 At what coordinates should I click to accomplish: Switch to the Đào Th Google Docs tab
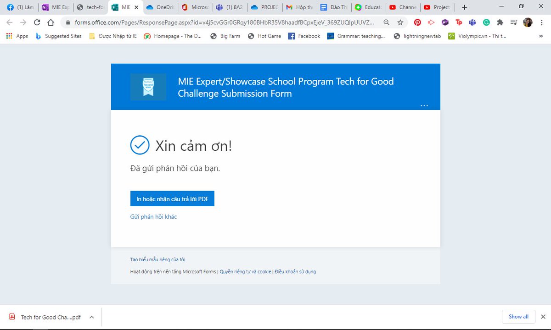pyautogui.click(x=335, y=7)
